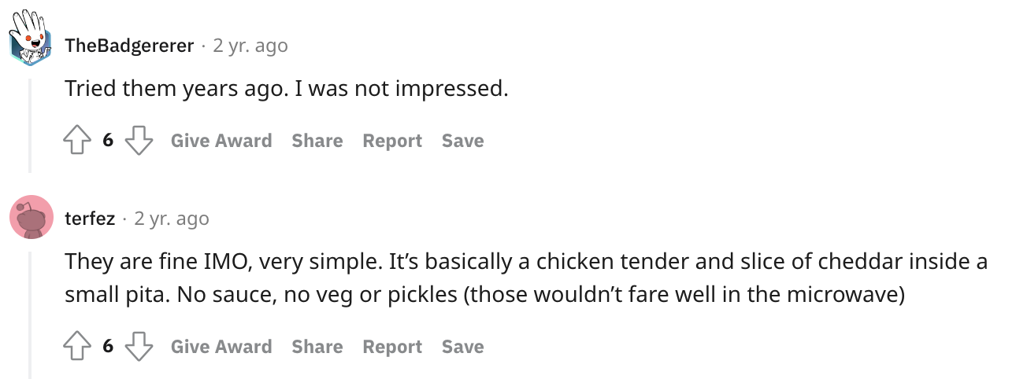Give Award to terfez's comment
This screenshot has width=1016, height=379.
pyautogui.click(x=221, y=347)
